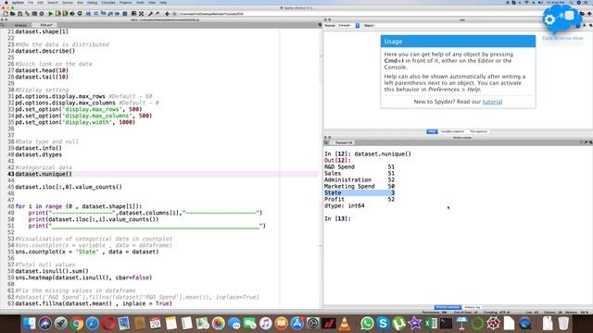This screenshot has width=593, height=333.
Task: Run current cell and advance to the next
Action: [x=65, y=14]
